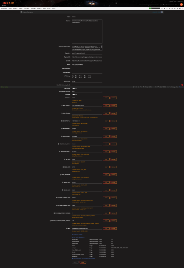This screenshot has height=268, width=184.
Task: Check CPU pinning HT core 4
Action: pyautogui.click(x=75, y=78)
